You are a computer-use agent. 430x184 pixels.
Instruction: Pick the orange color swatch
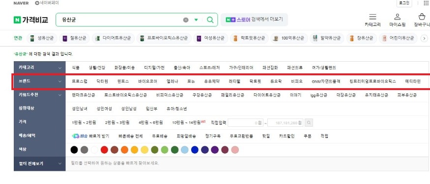124,150
